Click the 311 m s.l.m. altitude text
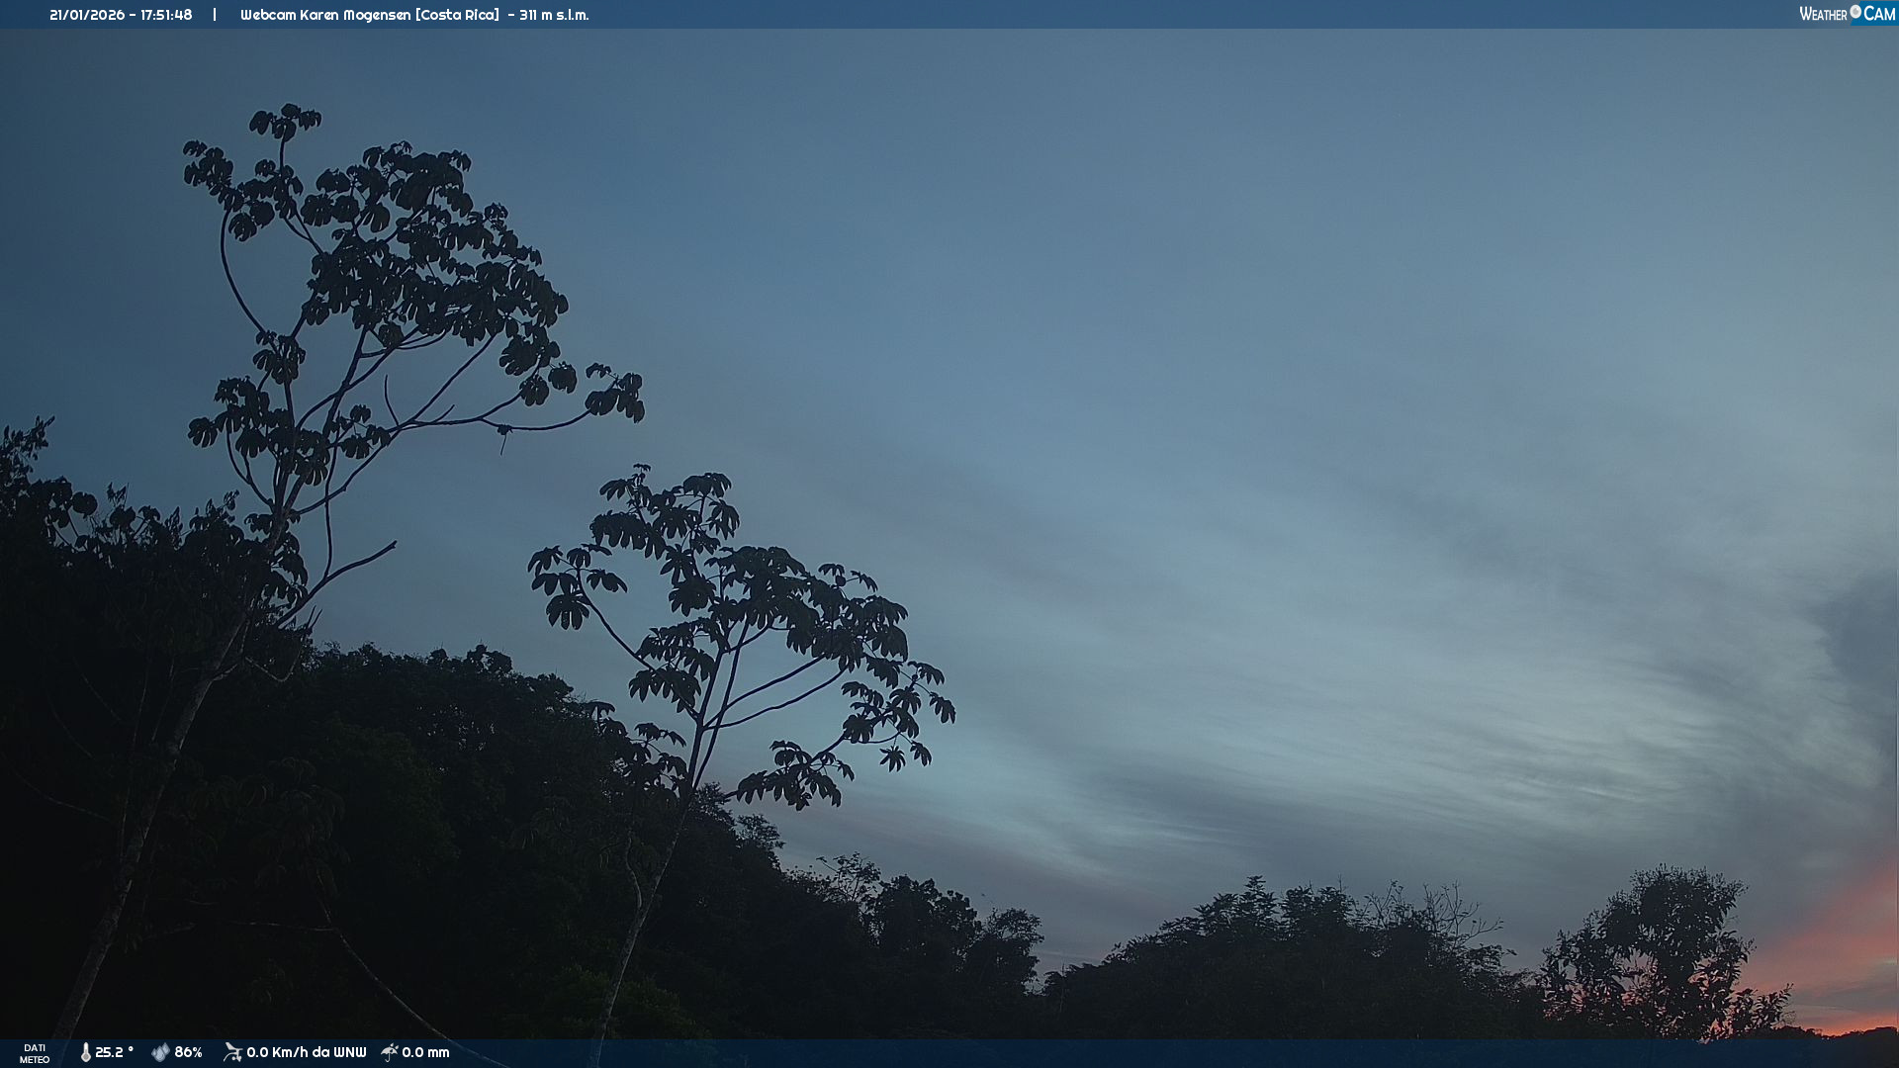 (x=554, y=15)
